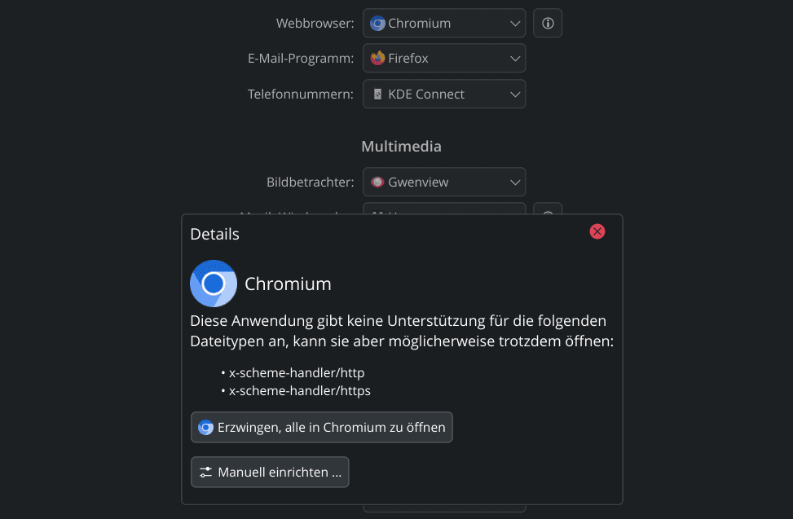
Task: Click the Firefox icon in the E-Mail-Programm field
Action: [x=377, y=58]
